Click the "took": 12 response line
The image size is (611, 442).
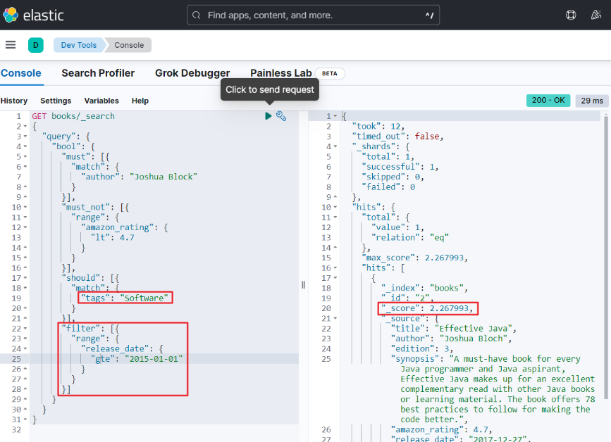(x=378, y=126)
